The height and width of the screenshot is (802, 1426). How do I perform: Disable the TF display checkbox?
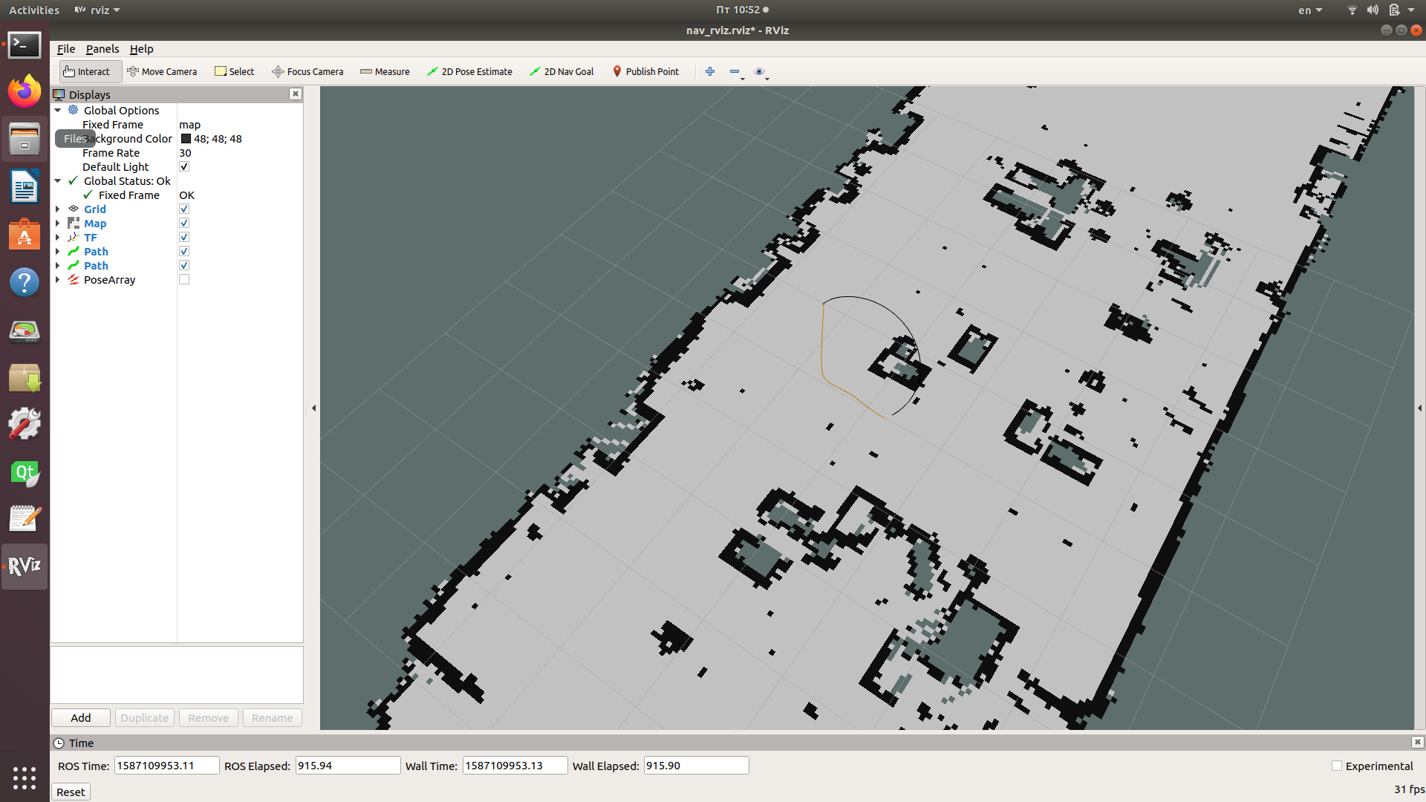click(x=184, y=237)
